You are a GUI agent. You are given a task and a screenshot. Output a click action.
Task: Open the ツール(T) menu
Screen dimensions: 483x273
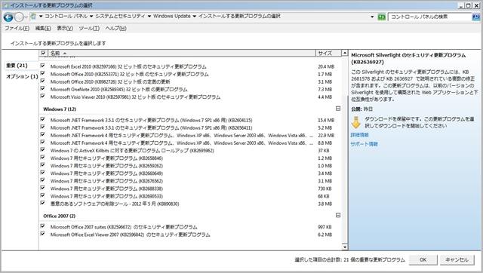(89, 29)
